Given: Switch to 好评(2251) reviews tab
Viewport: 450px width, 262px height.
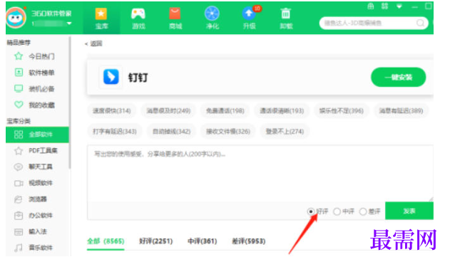Looking at the screenshot, I should point(156,241).
